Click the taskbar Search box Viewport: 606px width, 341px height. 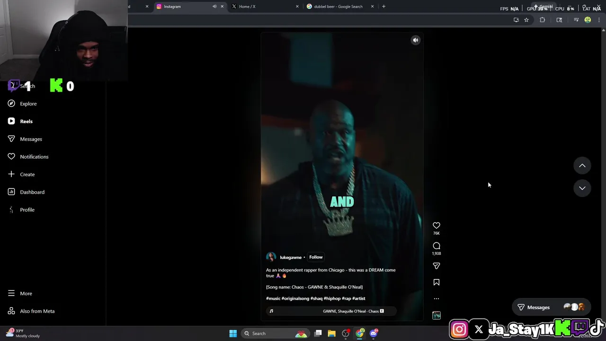(275, 333)
